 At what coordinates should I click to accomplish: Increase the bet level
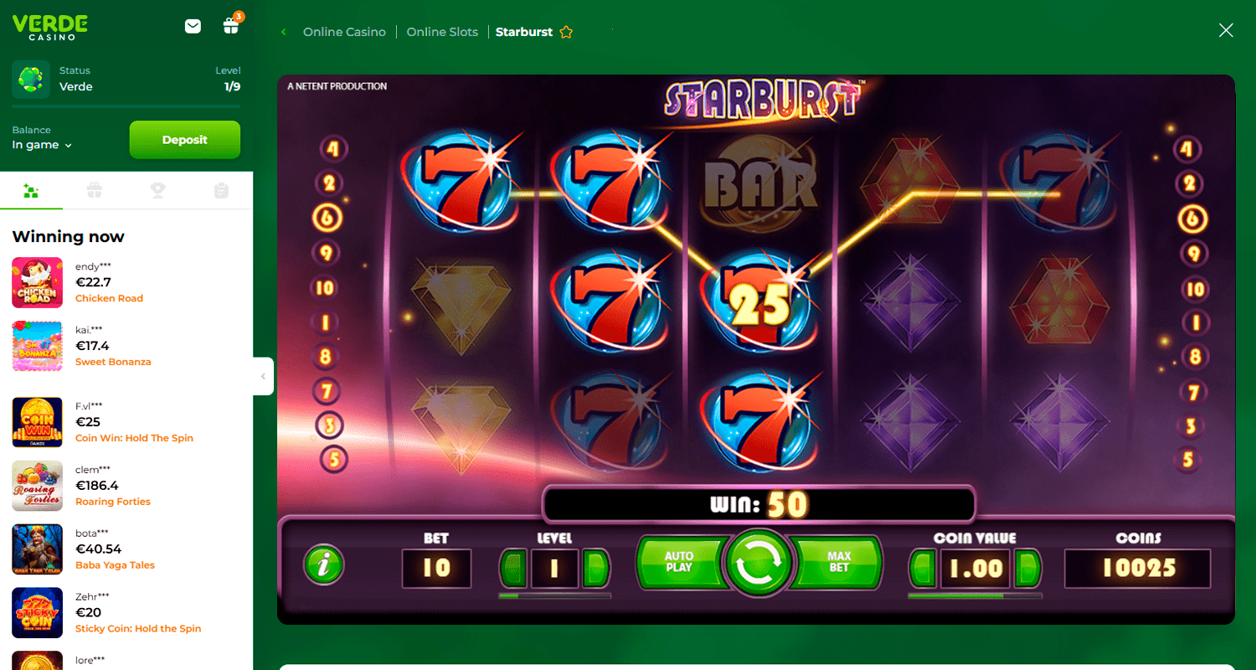[595, 569]
